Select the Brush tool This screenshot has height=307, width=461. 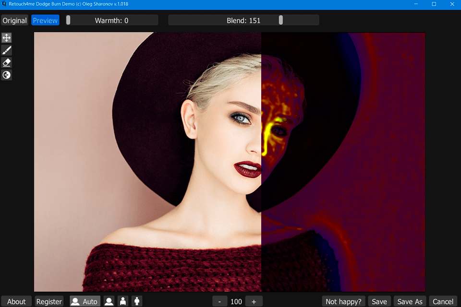(6, 50)
